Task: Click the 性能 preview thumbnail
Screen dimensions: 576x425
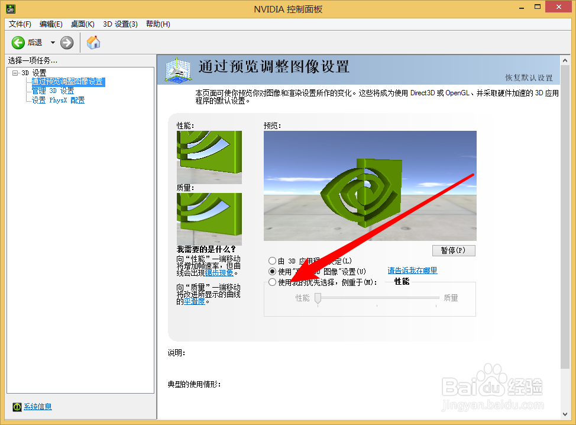Action: tap(209, 157)
